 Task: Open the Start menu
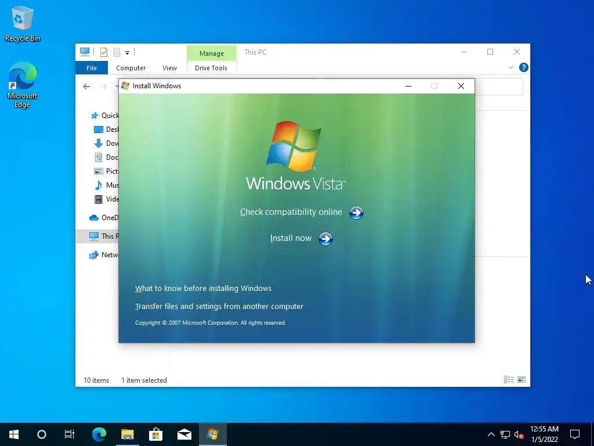pyautogui.click(x=14, y=434)
